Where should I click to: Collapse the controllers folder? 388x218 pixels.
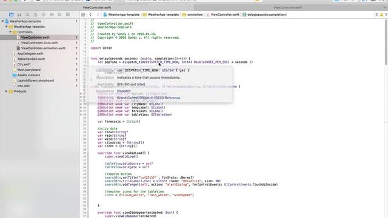click(10, 32)
